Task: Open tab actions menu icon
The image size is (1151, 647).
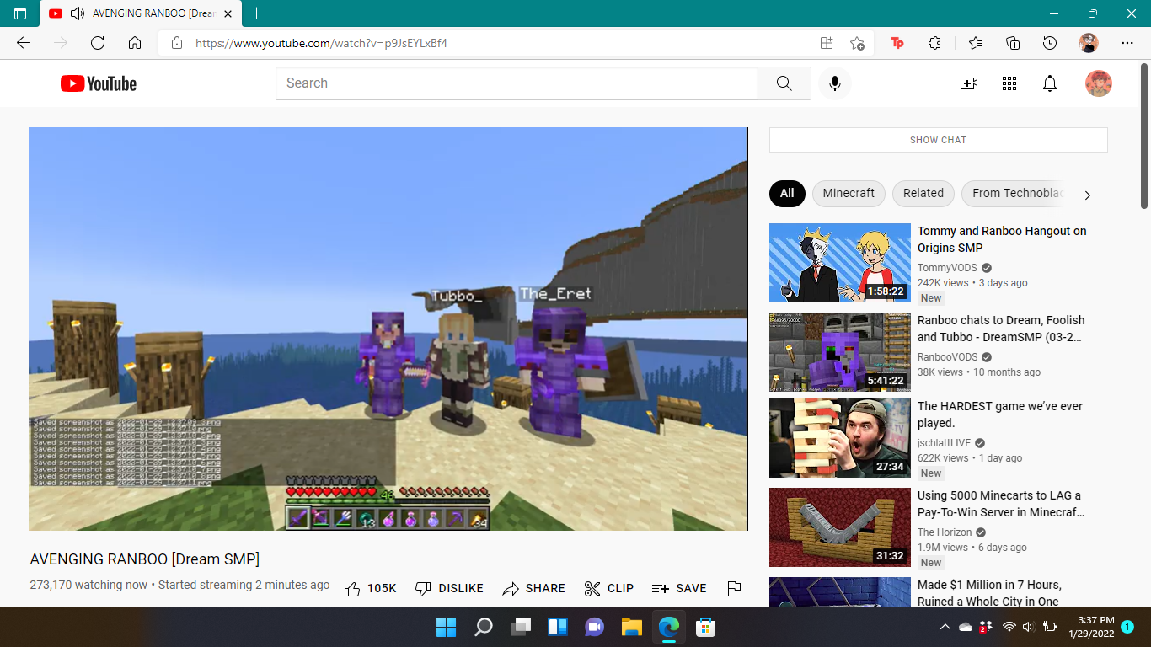Action: 20,13
